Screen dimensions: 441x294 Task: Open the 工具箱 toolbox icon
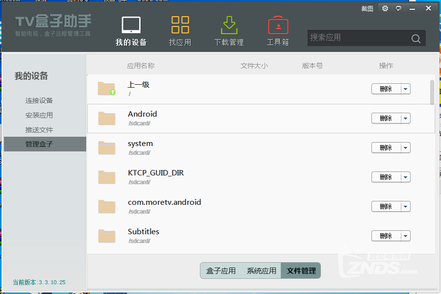[278, 31]
